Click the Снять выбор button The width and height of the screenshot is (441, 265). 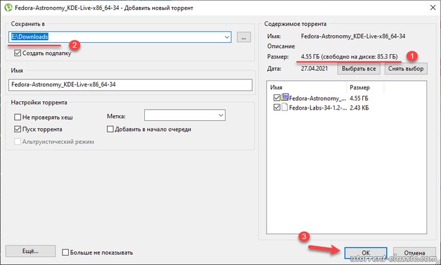click(406, 69)
